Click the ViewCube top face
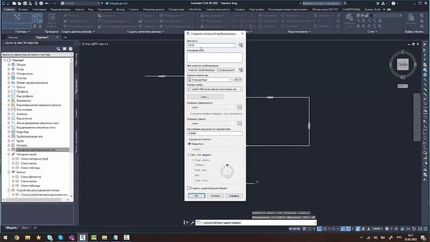Image resolution: width=430 pixels, height=242 pixels. (402, 65)
